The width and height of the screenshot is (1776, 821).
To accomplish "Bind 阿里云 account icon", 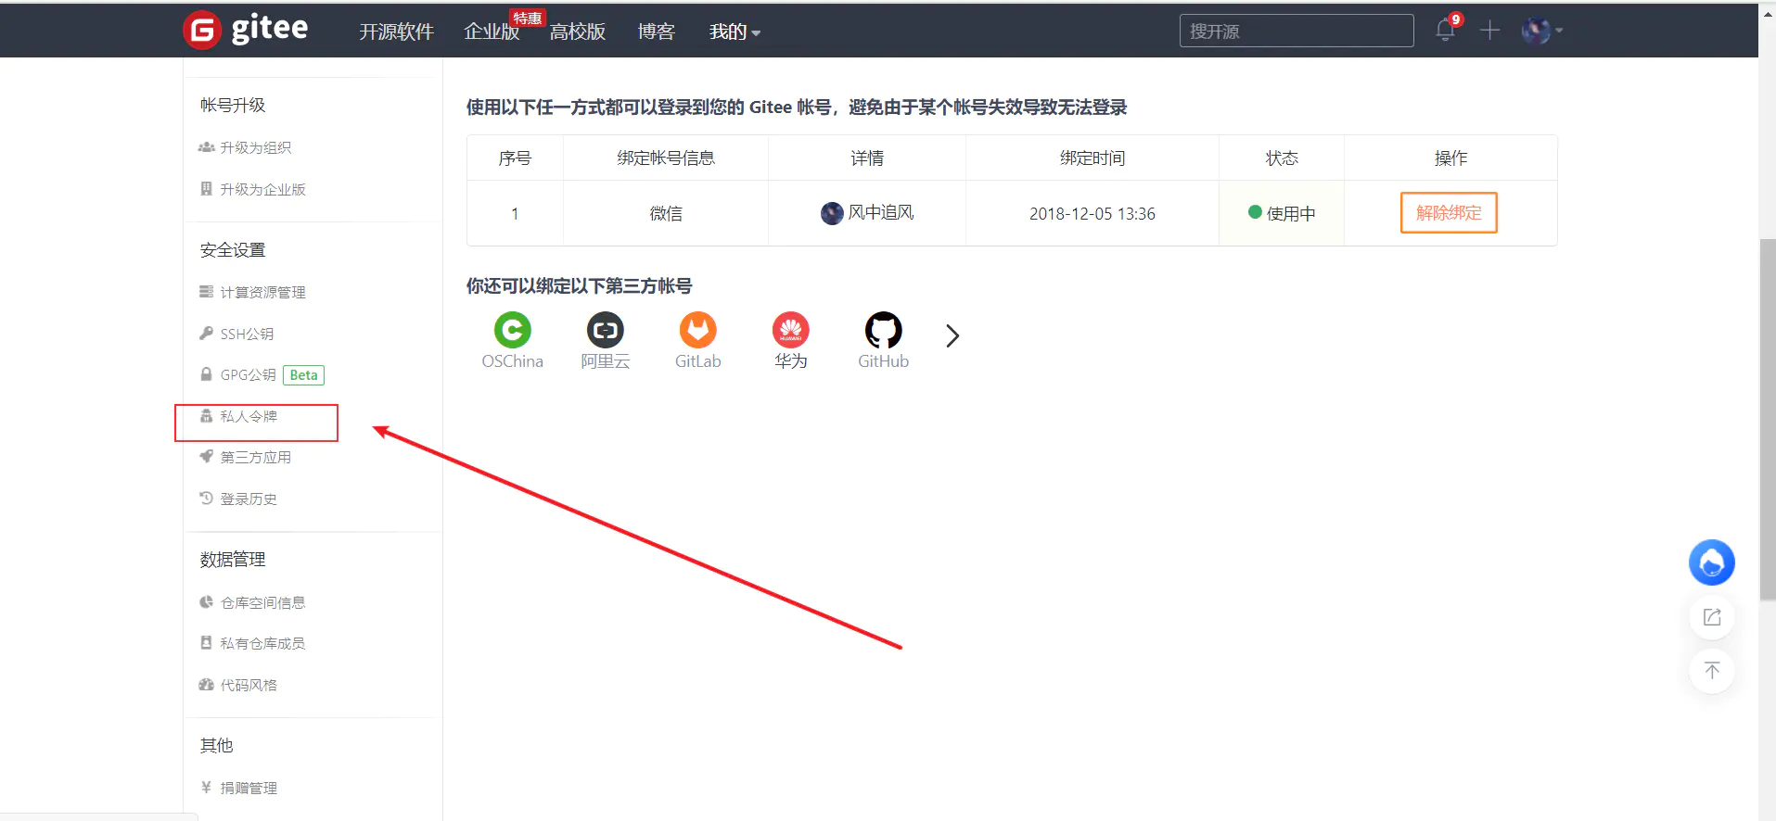I will [605, 330].
